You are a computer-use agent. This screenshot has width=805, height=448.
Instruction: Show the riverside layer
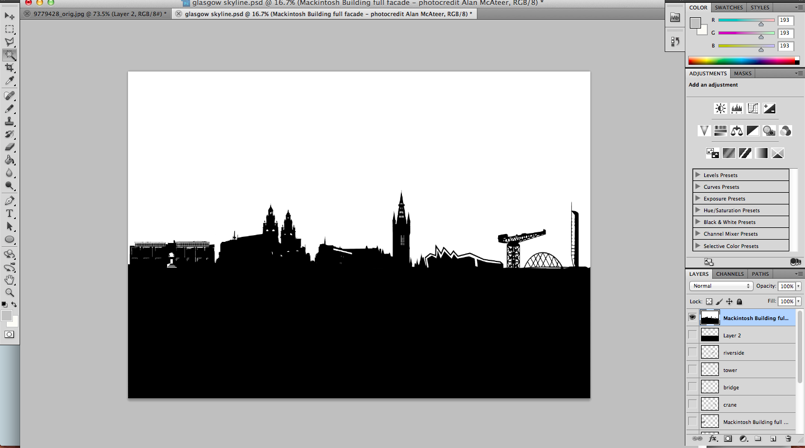(693, 352)
